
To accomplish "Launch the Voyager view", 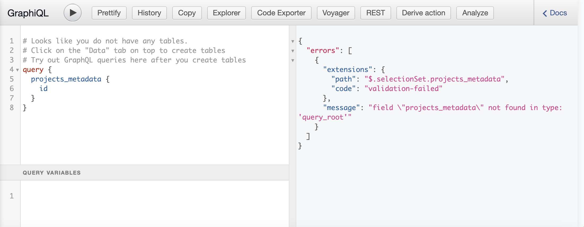I will click(x=336, y=13).
